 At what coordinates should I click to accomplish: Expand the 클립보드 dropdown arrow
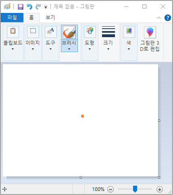coord(13,49)
